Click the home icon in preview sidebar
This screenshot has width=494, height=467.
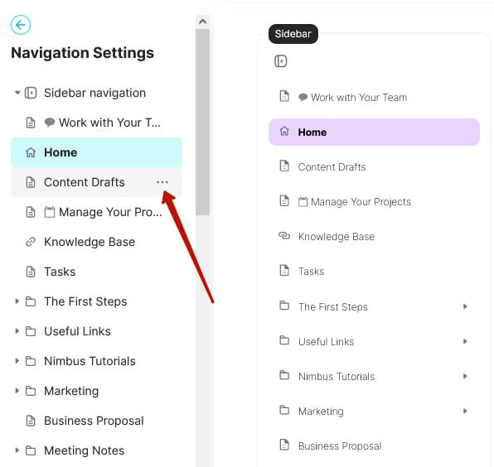[284, 131]
